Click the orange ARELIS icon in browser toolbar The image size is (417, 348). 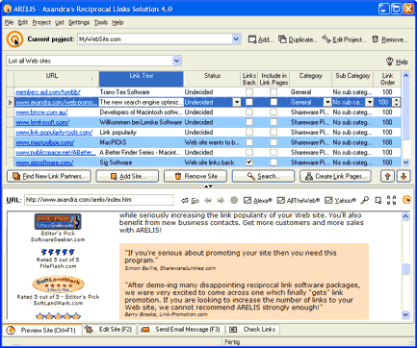tap(406, 201)
